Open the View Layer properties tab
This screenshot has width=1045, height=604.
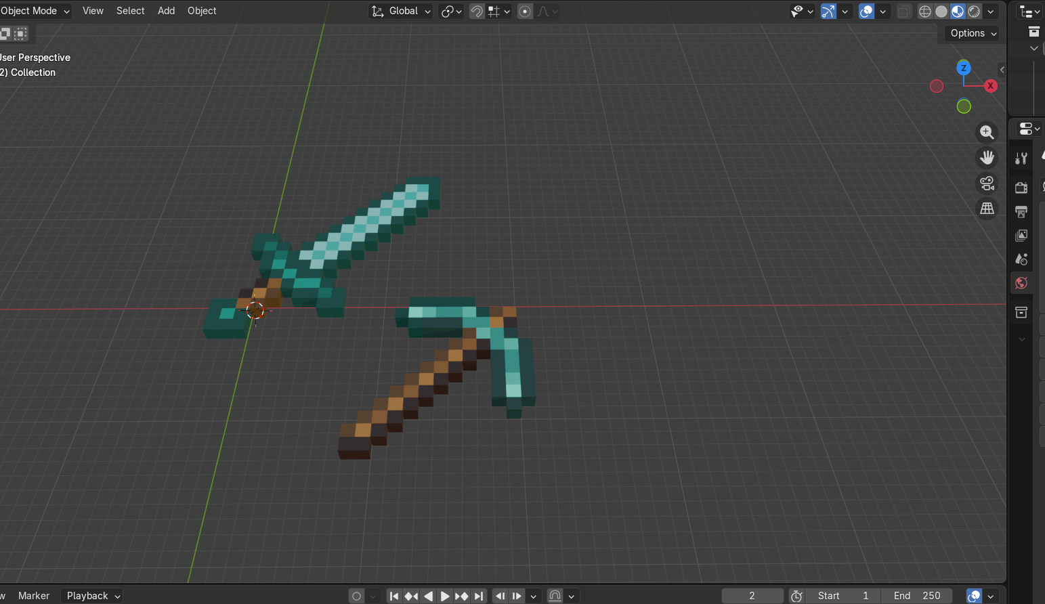(1021, 235)
